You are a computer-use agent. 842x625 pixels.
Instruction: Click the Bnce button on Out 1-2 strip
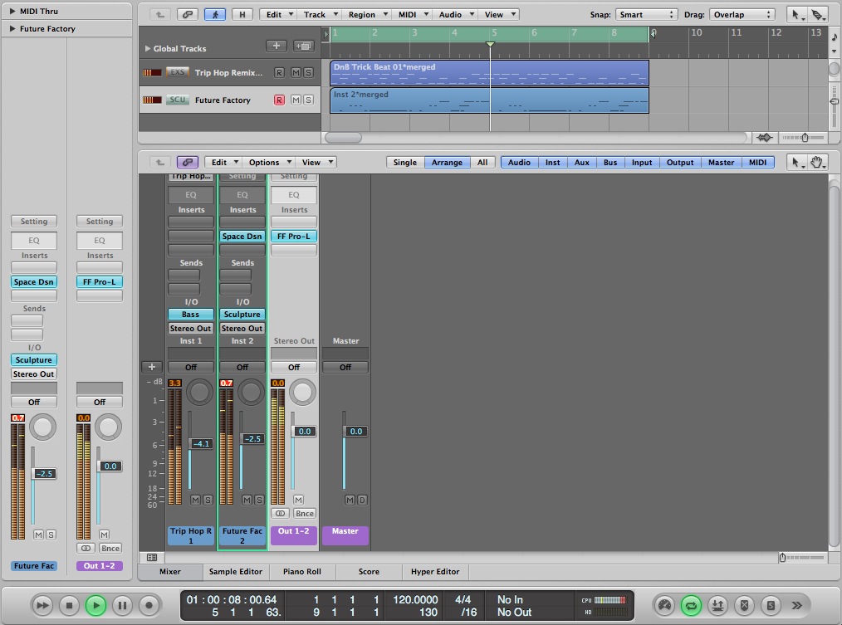coord(304,514)
